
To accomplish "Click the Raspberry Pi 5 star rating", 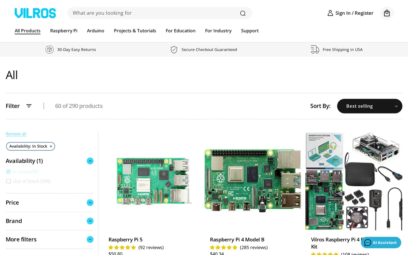I will pyautogui.click(x=122, y=248).
